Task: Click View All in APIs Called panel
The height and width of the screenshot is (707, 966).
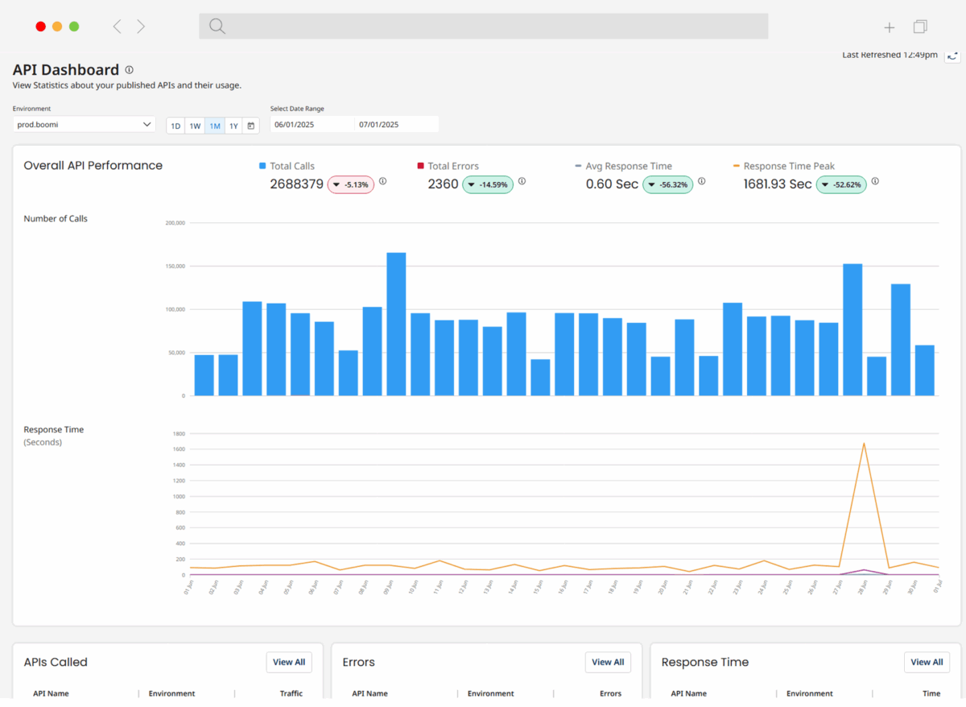Action: (x=288, y=662)
